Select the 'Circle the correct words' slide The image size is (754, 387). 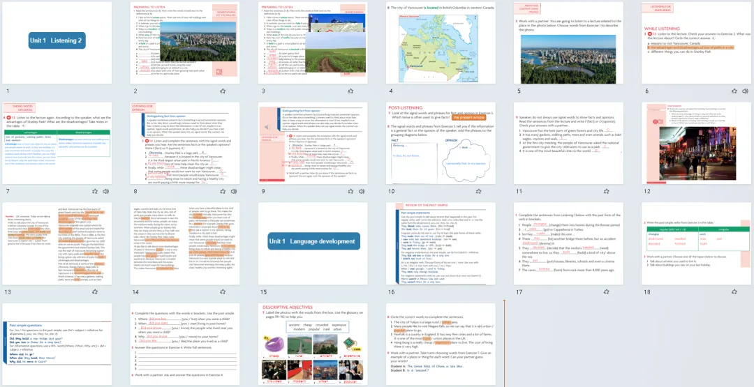click(441, 344)
